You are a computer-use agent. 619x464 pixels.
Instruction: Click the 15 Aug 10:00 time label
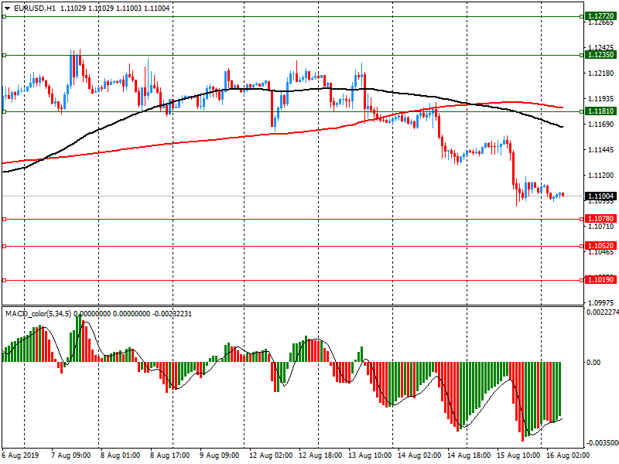[x=518, y=455]
